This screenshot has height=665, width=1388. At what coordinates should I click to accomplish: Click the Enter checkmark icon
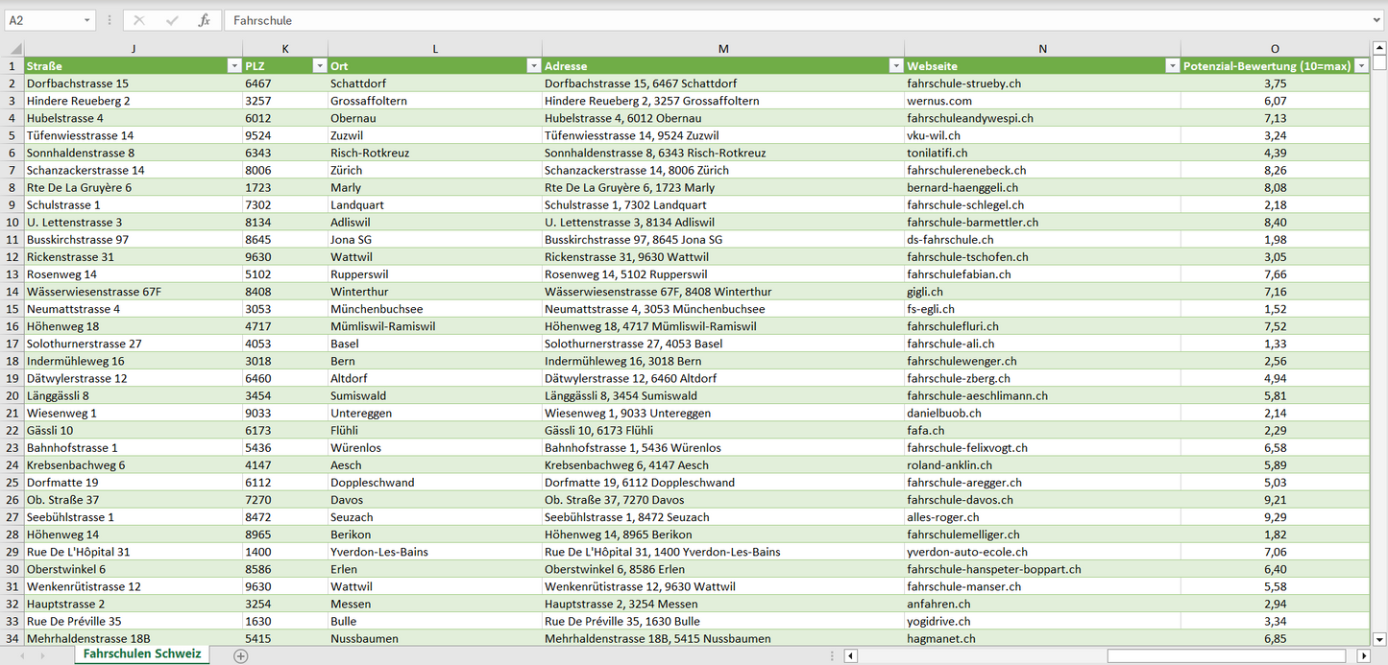point(172,20)
